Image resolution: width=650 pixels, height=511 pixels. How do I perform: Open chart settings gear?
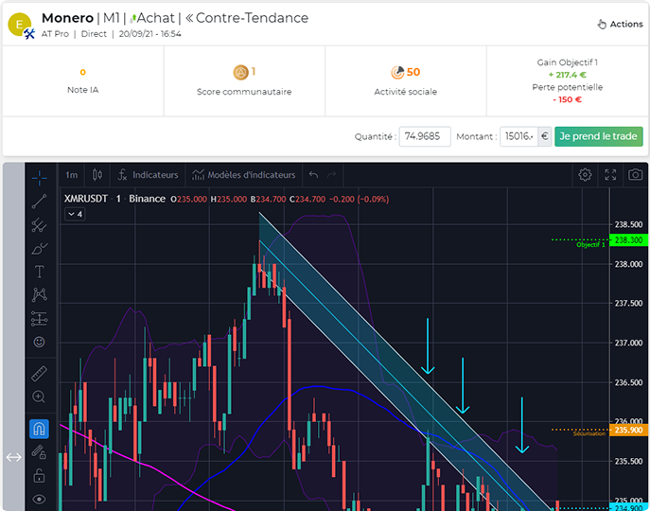585,175
